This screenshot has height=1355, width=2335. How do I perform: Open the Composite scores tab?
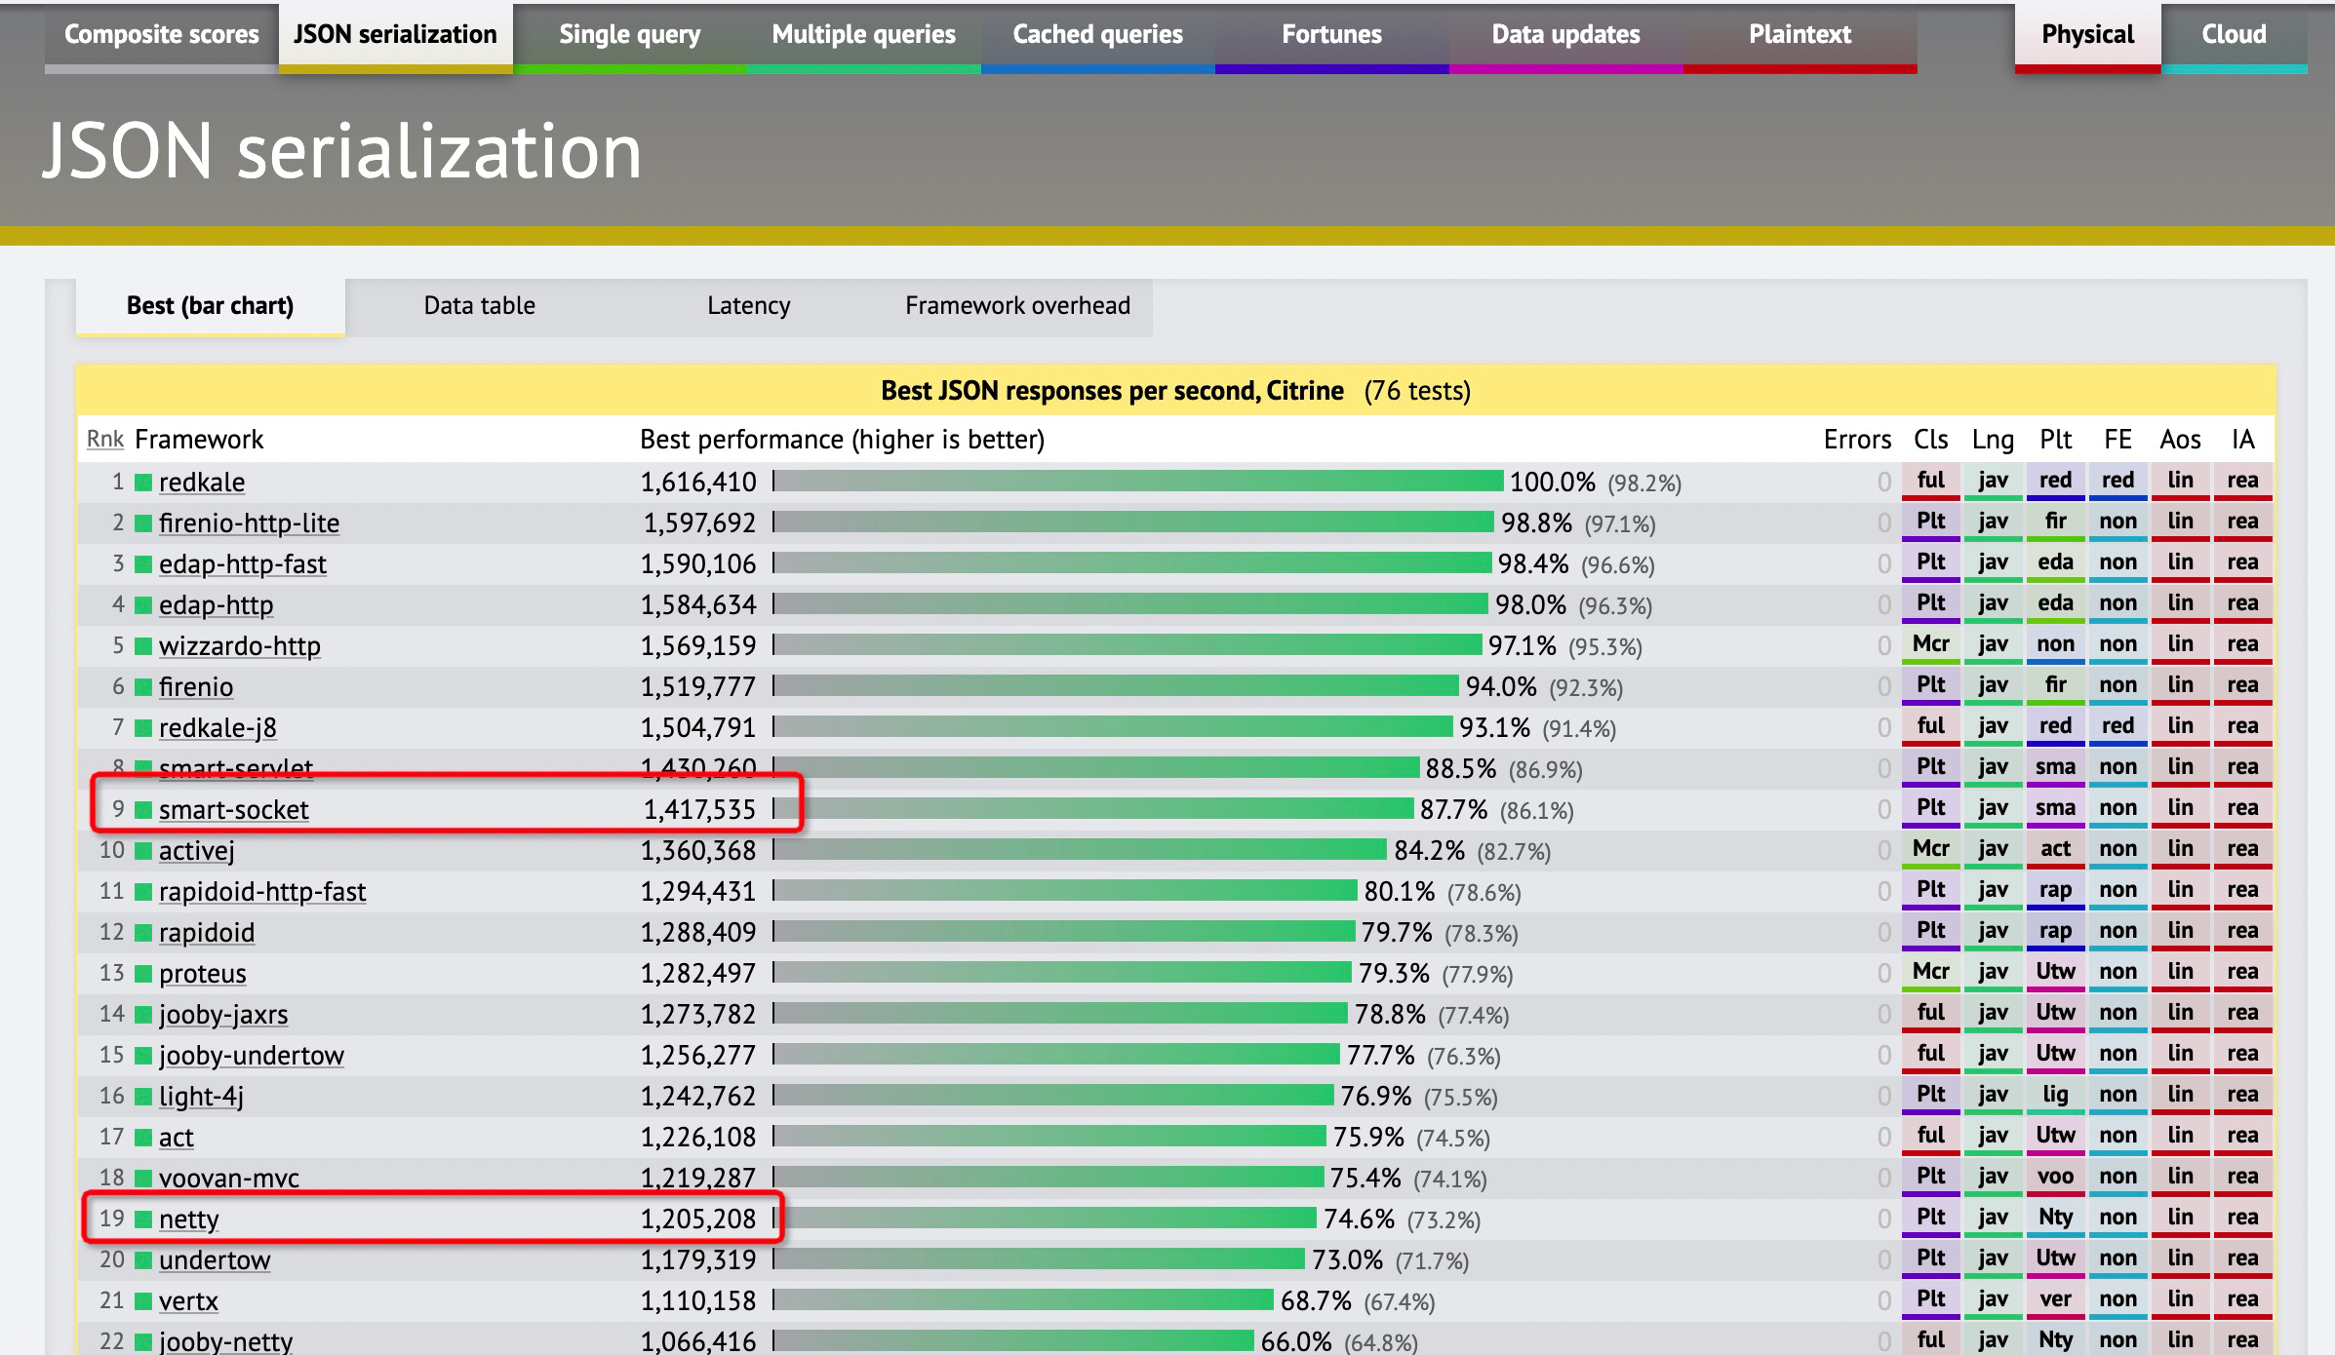pos(162,35)
